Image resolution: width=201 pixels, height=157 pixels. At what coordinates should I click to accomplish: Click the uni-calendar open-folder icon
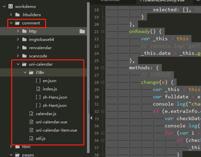click(24, 64)
